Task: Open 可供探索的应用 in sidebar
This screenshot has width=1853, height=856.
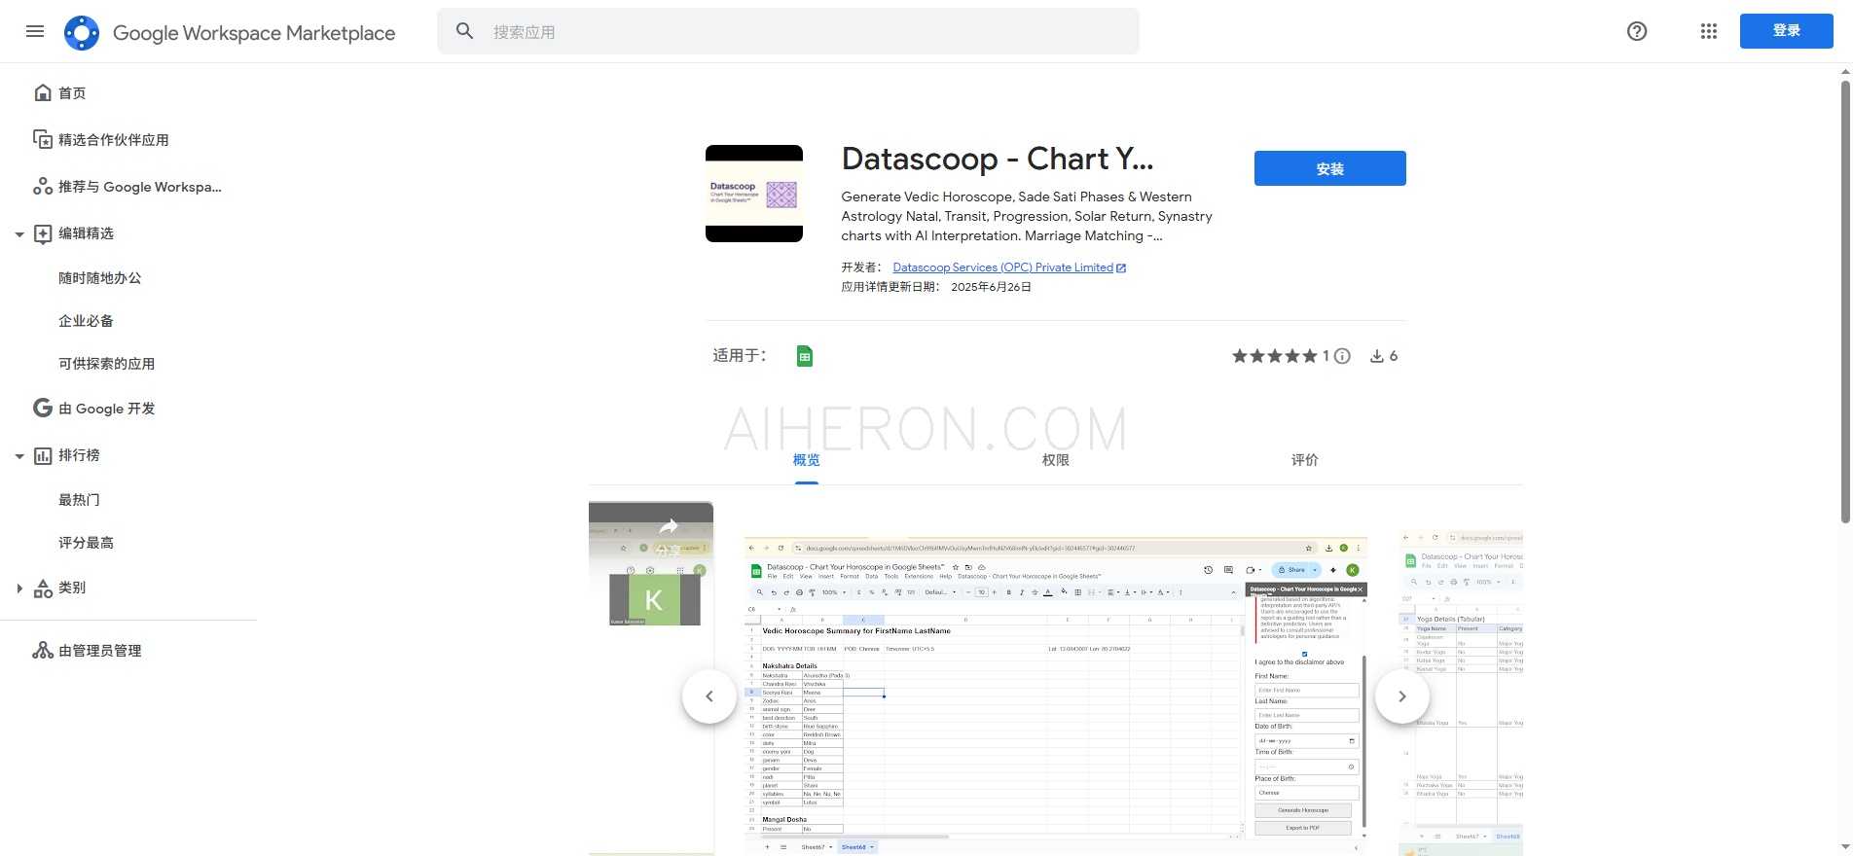Action: tap(107, 364)
